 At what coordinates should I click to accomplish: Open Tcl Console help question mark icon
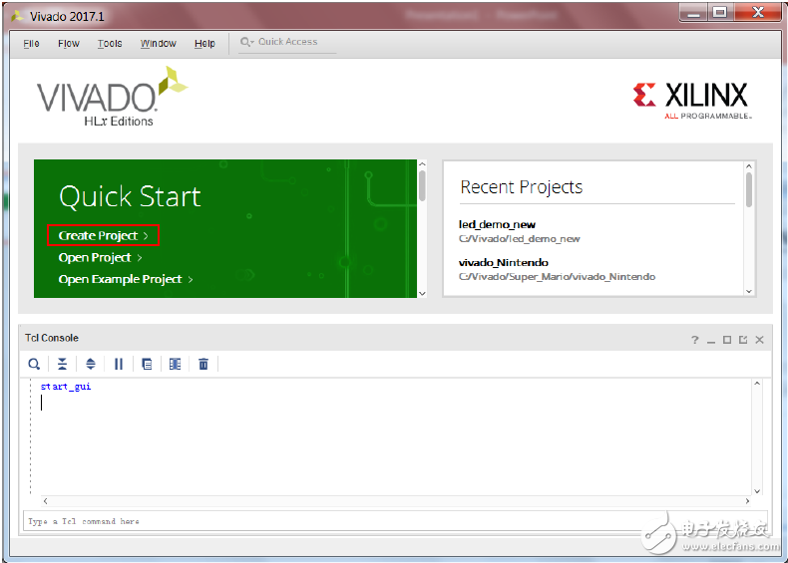pyautogui.click(x=695, y=340)
